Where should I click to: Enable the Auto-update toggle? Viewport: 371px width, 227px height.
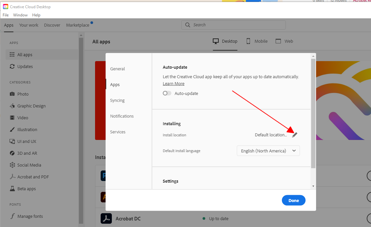pyautogui.click(x=167, y=93)
